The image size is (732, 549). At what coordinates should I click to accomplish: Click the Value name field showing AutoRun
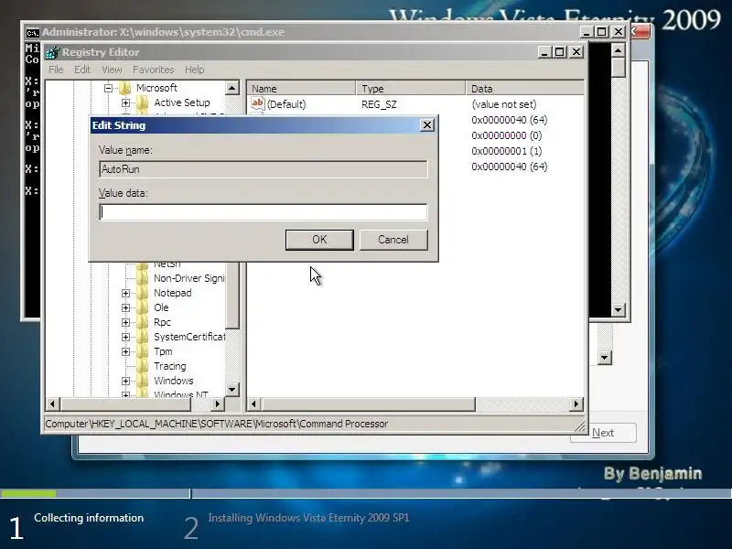[x=264, y=169]
